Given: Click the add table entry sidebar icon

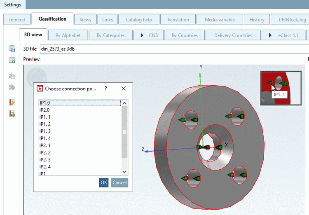Looking at the screenshot, I should (12, 60).
